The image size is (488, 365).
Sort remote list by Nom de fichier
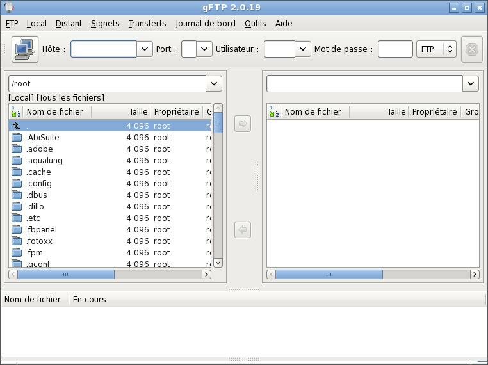(x=315, y=111)
